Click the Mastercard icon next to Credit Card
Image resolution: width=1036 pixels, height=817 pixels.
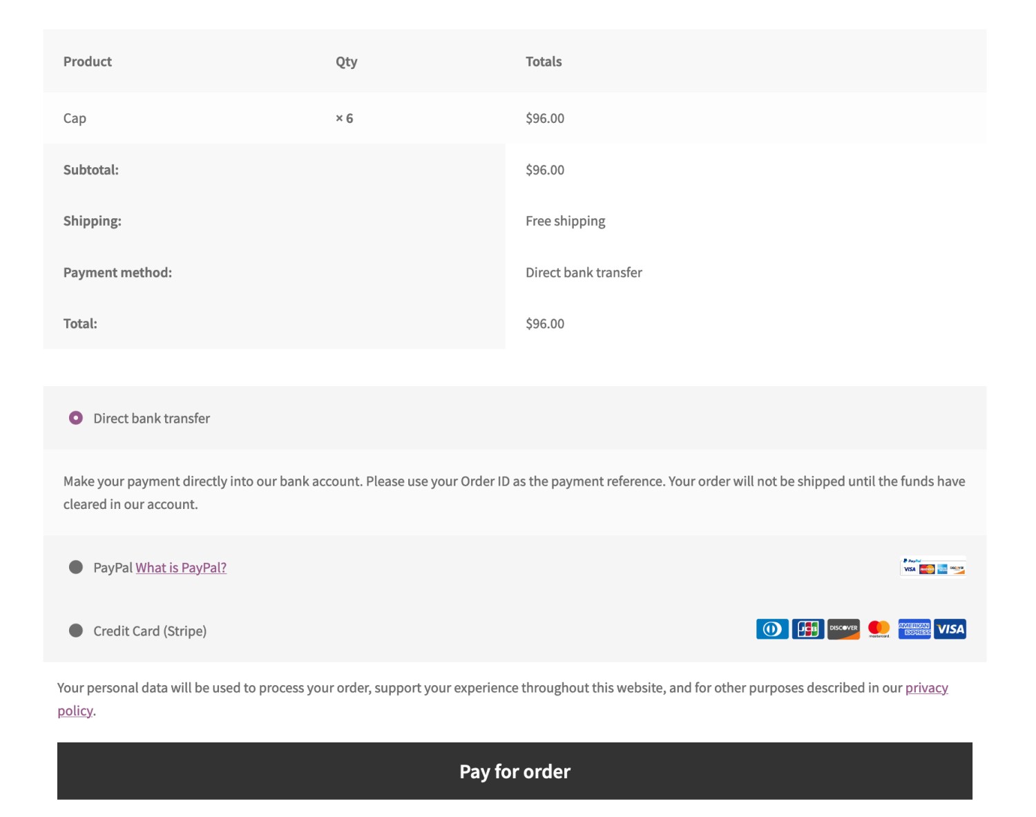click(x=879, y=629)
